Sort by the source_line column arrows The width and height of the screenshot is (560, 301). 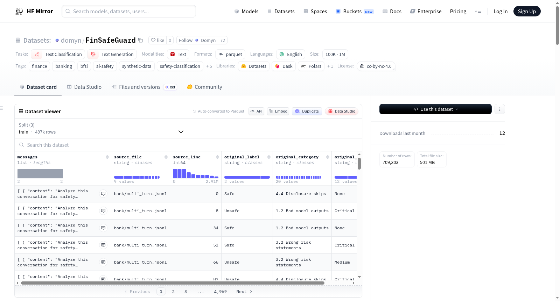[217, 157]
